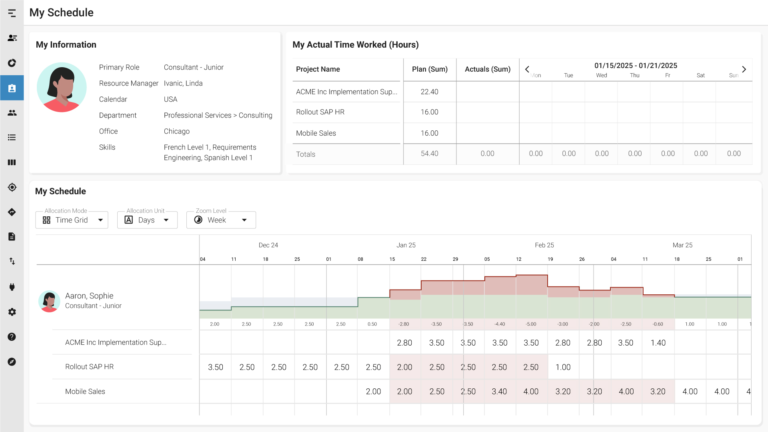Open the Allocation Mode Time Grid dropdown

pos(72,220)
